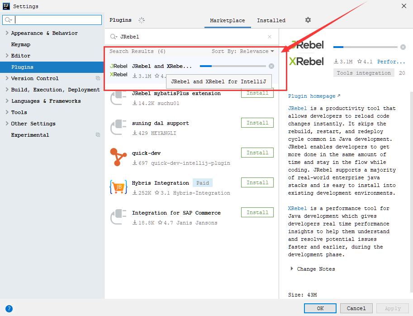Open the XRebel link in description

297,208
